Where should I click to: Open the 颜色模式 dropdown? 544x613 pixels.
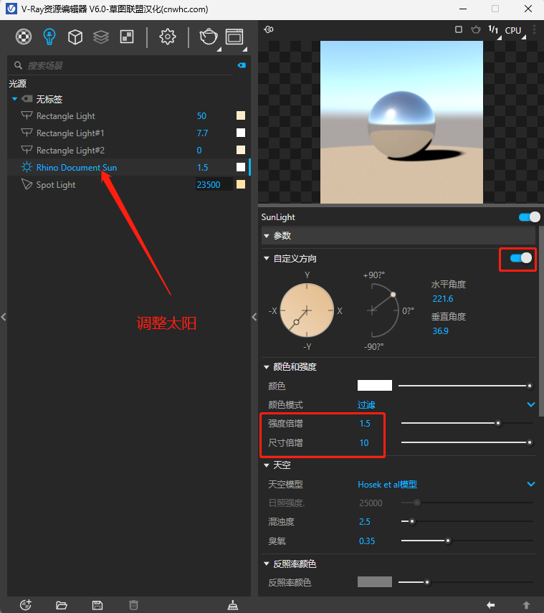tap(531, 404)
